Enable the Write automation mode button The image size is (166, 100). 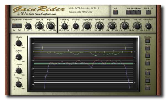[x=133, y=12]
